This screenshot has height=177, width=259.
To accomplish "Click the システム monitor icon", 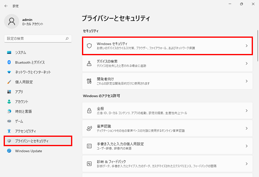I will 9,52.
